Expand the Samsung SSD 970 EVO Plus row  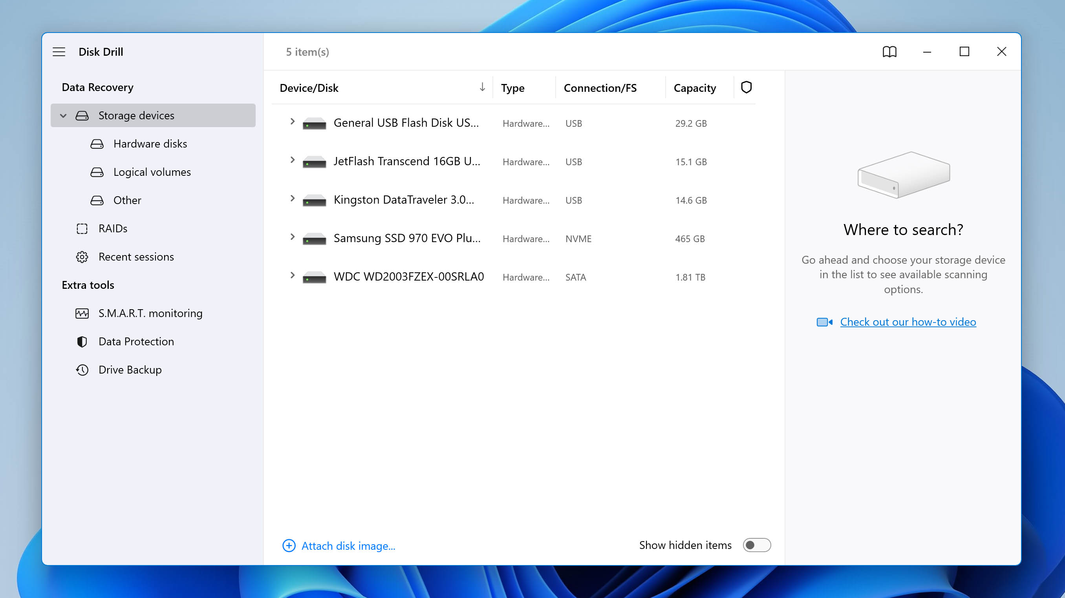click(x=292, y=236)
